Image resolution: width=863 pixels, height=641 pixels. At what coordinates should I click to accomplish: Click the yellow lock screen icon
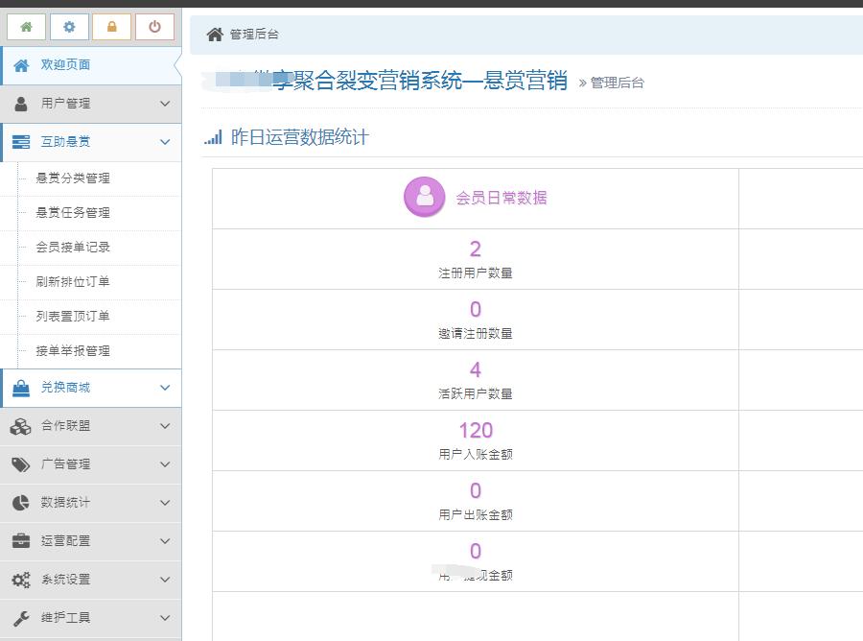coord(111,27)
